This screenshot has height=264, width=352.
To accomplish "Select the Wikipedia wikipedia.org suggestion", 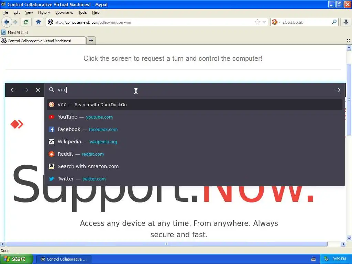I will 195,142.
